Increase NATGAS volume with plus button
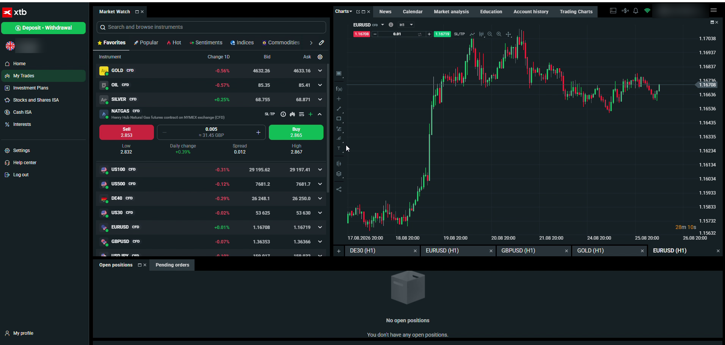Viewport: 725px width, 345px height. coord(258,132)
